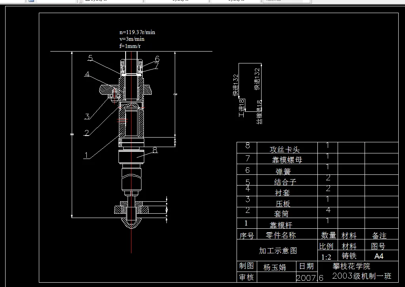Image resolution: width=405 pixels, height=287 pixels.
Task: Pick the f=1mm/r feed annotation
Action: [x=130, y=46]
